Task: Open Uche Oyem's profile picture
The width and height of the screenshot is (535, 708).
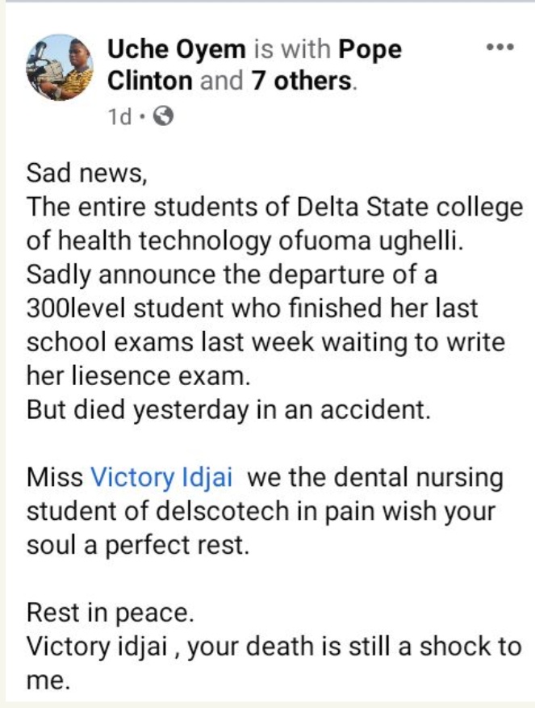Action: point(60,65)
